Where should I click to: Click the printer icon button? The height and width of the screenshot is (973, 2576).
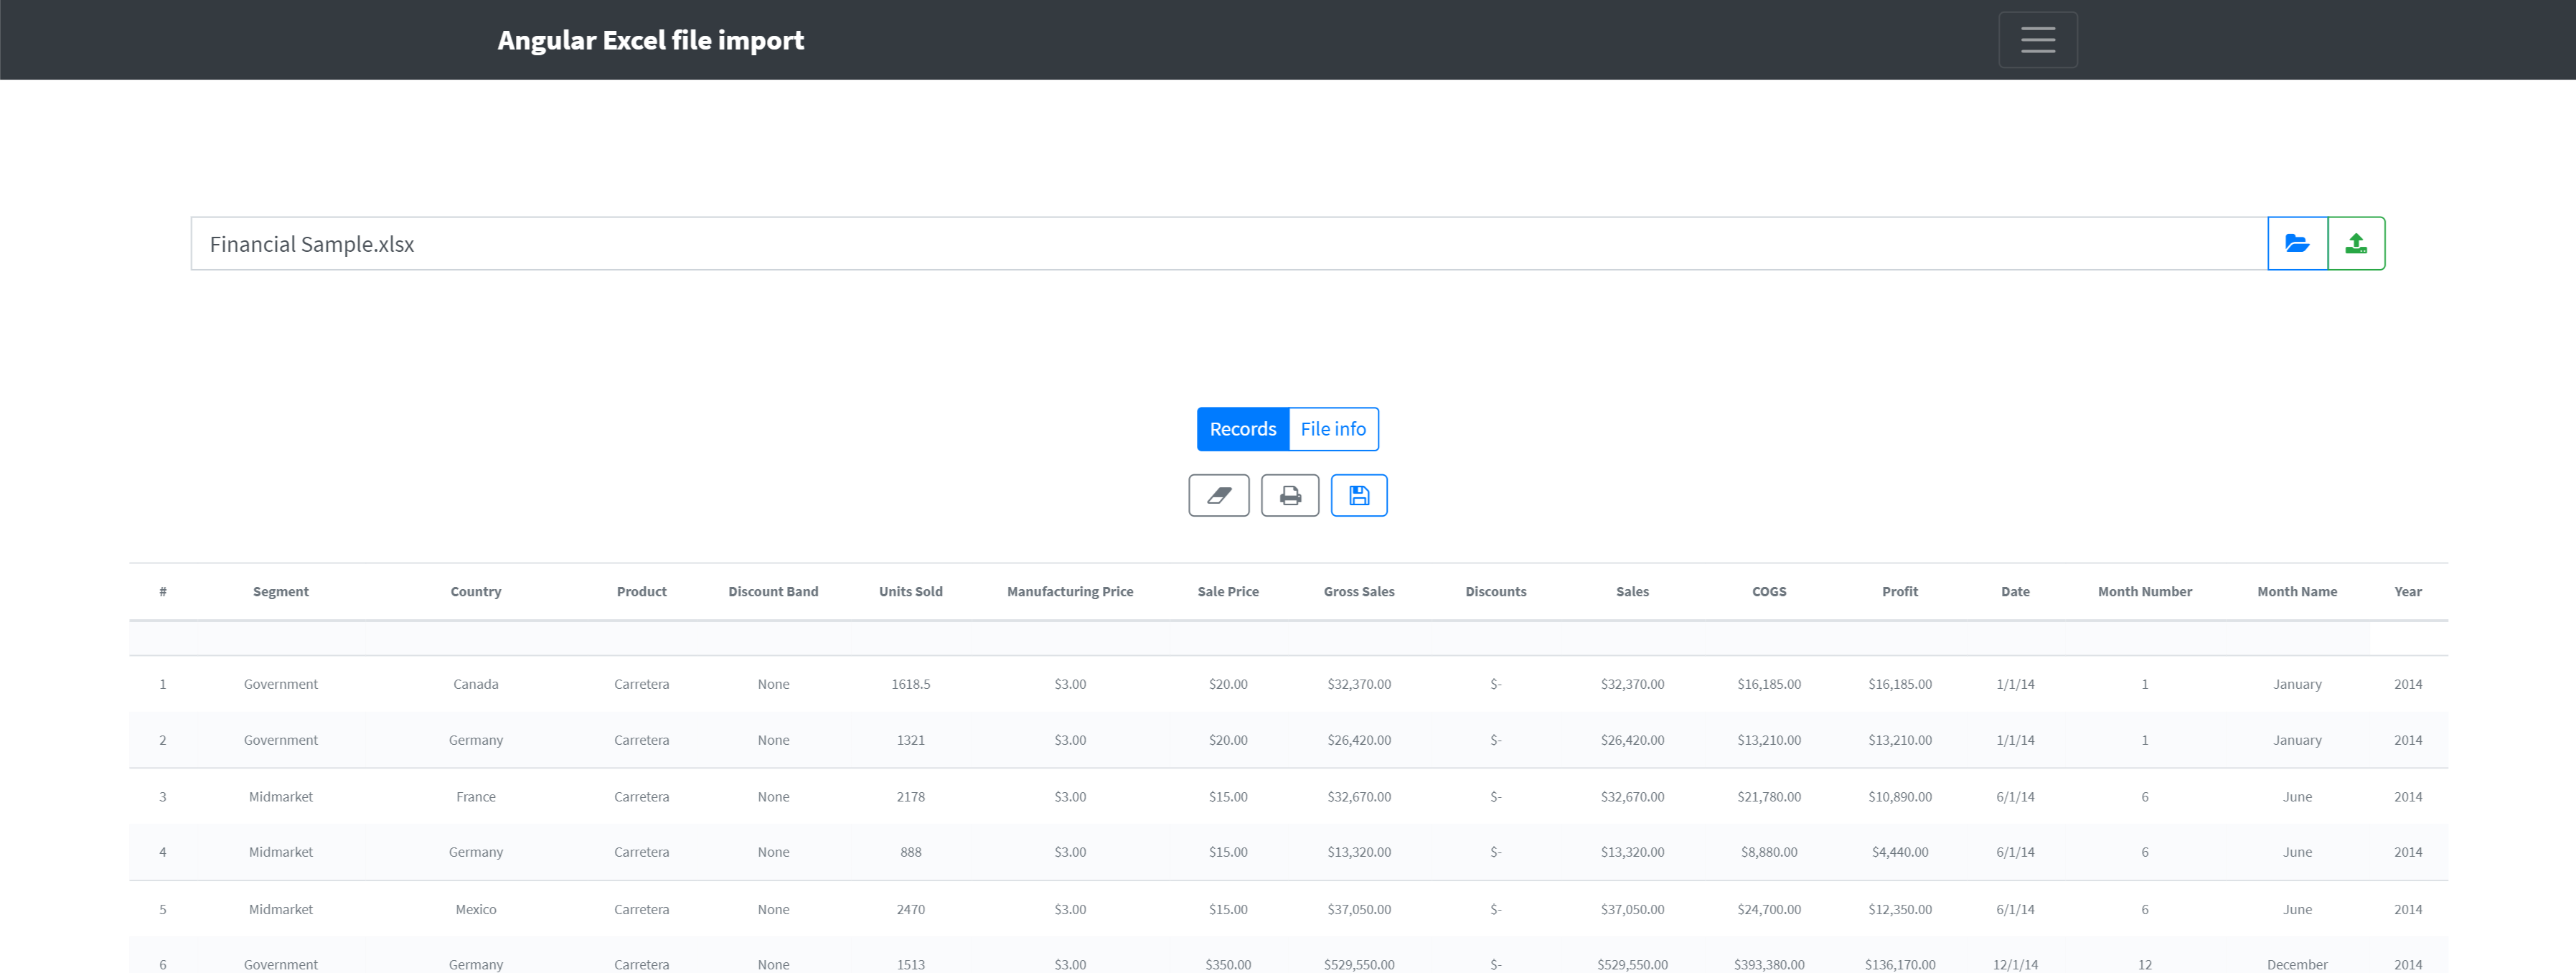[1289, 495]
